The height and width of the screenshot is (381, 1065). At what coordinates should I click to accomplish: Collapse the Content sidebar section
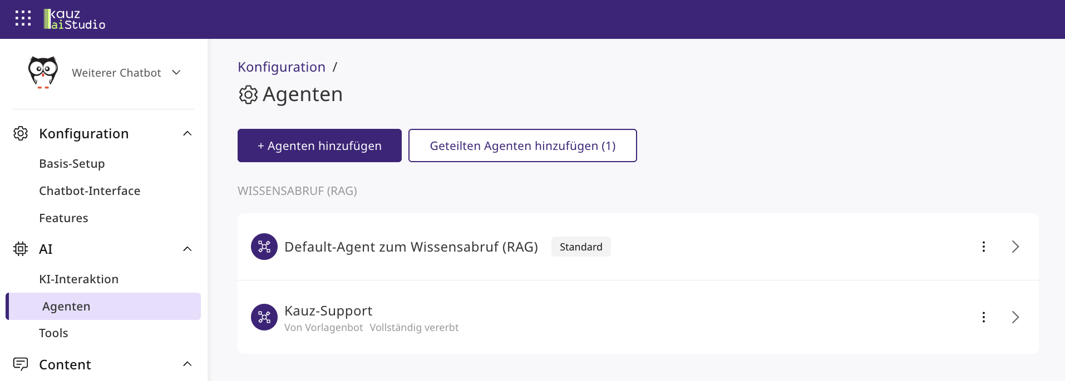tap(188, 364)
